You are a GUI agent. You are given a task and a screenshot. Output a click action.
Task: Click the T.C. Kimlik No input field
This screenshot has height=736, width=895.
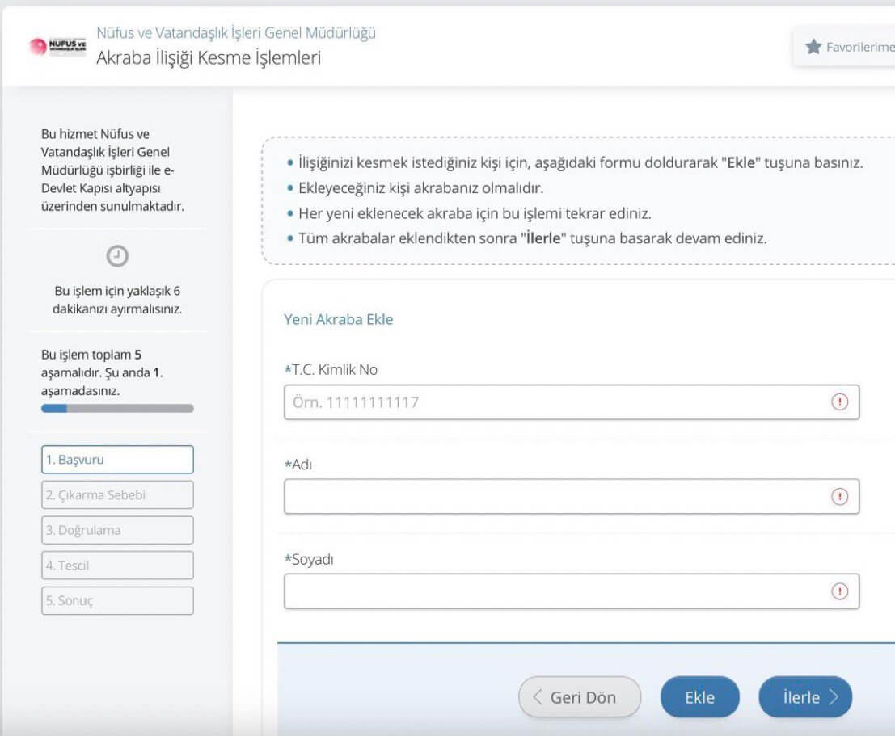pyautogui.click(x=558, y=402)
